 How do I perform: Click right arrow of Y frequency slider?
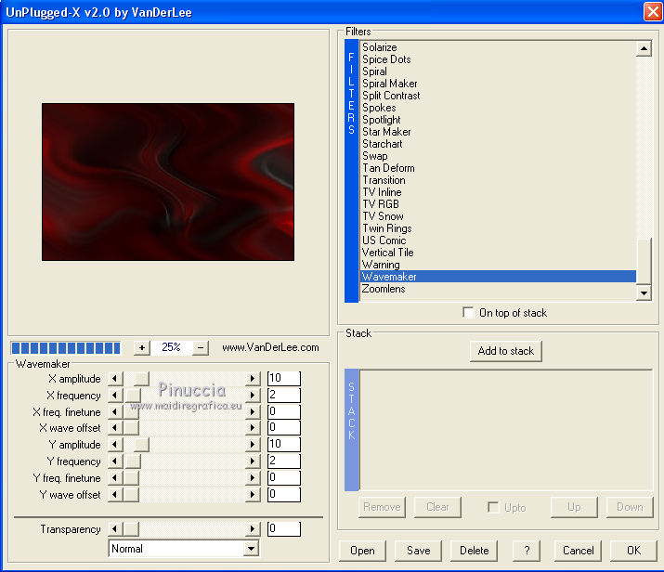[253, 461]
